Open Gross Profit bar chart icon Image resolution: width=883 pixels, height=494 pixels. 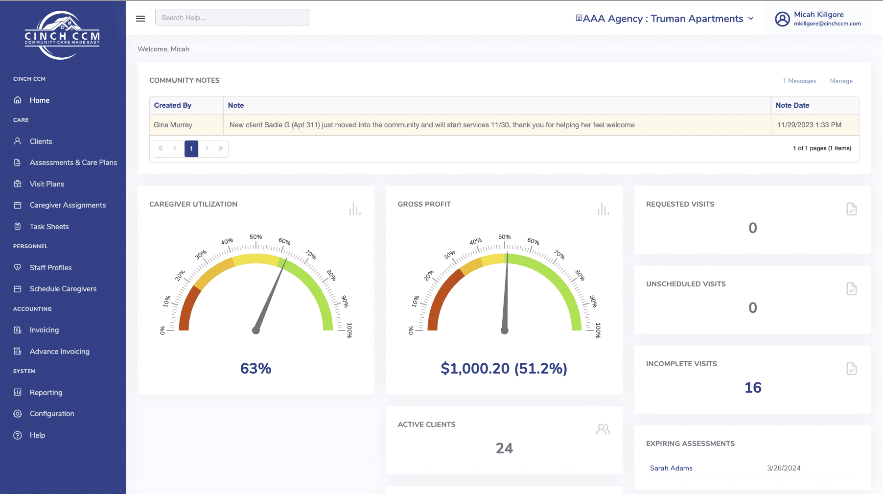pos(603,210)
